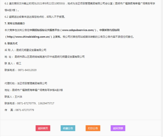Click the contact name 王兴洪

pyautogui.click(x=19, y=97)
